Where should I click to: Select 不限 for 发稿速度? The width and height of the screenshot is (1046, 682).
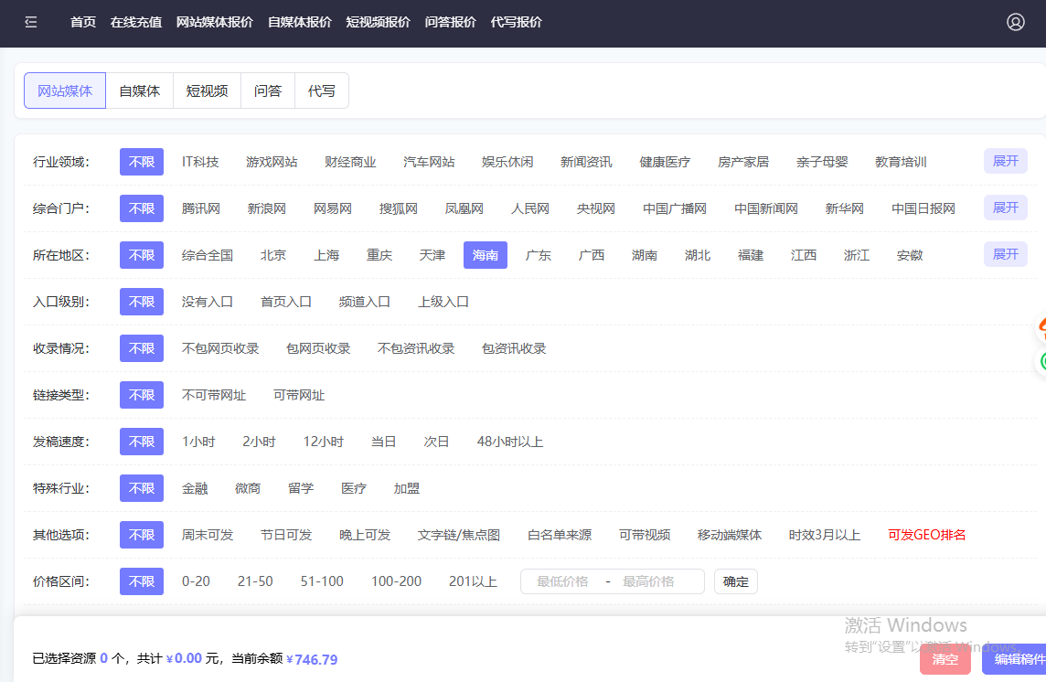pyautogui.click(x=142, y=442)
